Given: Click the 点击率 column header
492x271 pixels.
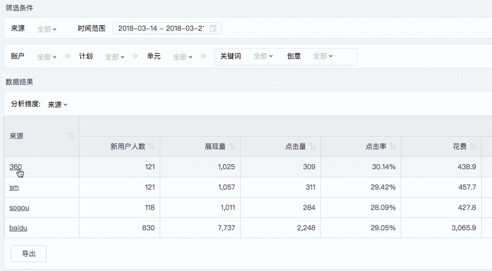Looking at the screenshot, I should pyautogui.click(x=361, y=146).
